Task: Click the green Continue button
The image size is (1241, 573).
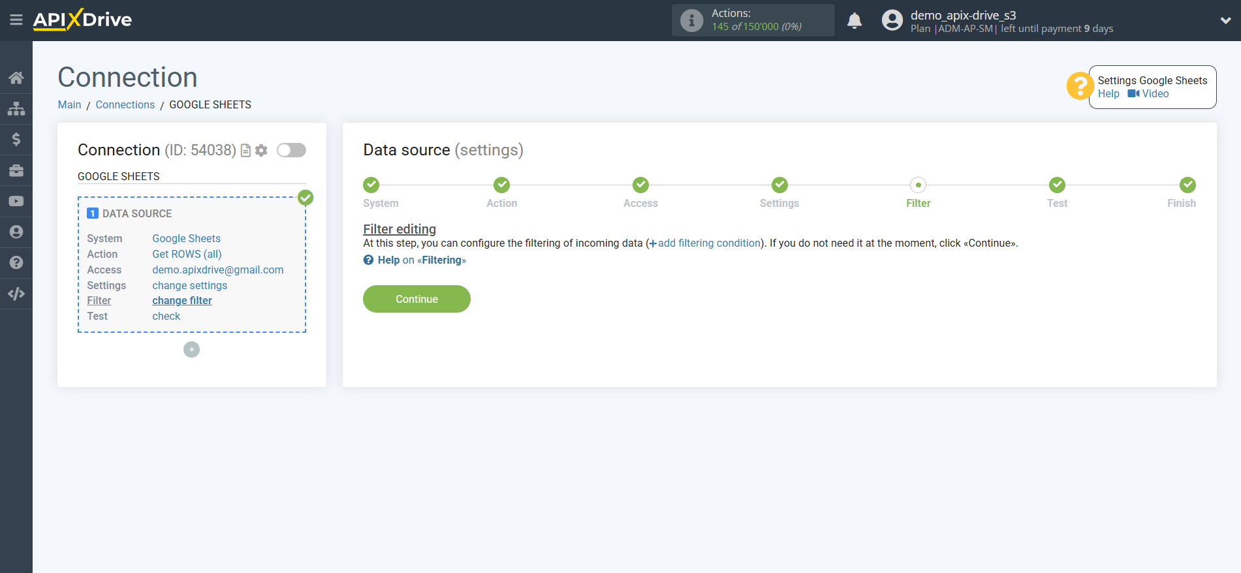Action: (x=416, y=299)
